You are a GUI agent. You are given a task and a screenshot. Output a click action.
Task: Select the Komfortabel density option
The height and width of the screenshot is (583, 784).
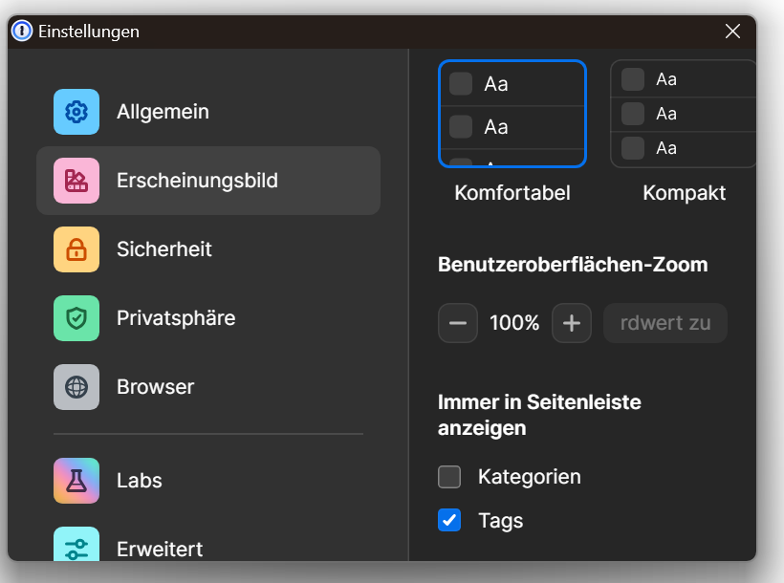[x=512, y=114]
